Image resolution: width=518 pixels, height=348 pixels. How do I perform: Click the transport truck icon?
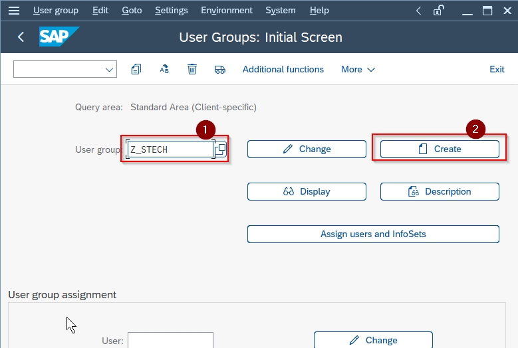coord(220,70)
